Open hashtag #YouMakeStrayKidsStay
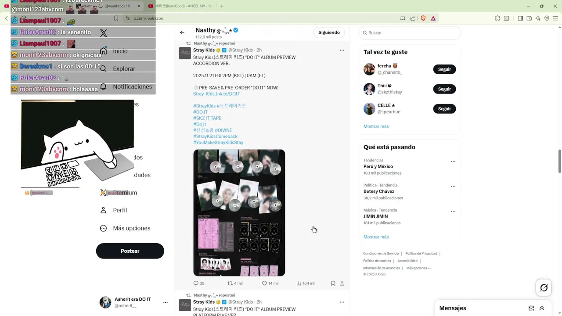The height and width of the screenshot is (316, 562). [x=218, y=143]
